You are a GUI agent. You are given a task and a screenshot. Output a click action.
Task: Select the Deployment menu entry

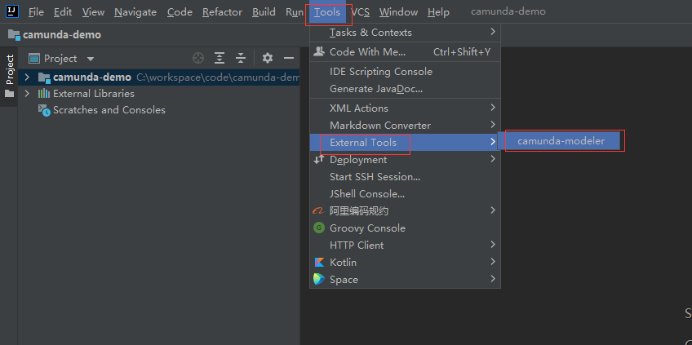point(405,160)
